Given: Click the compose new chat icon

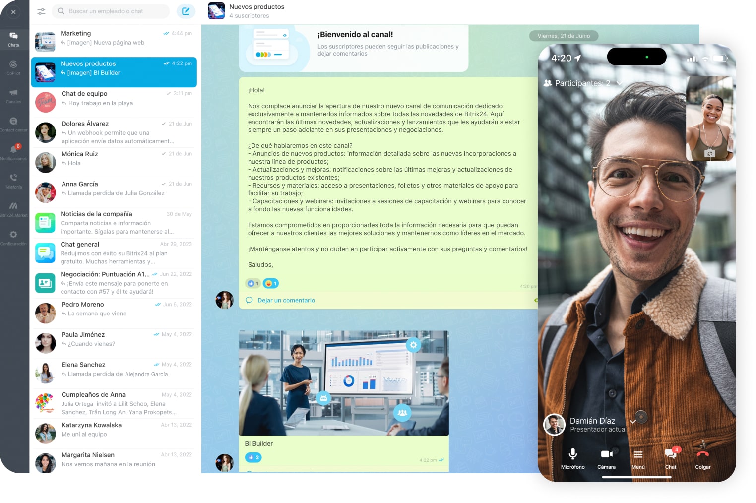Looking at the screenshot, I should click(x=186, y=11).
